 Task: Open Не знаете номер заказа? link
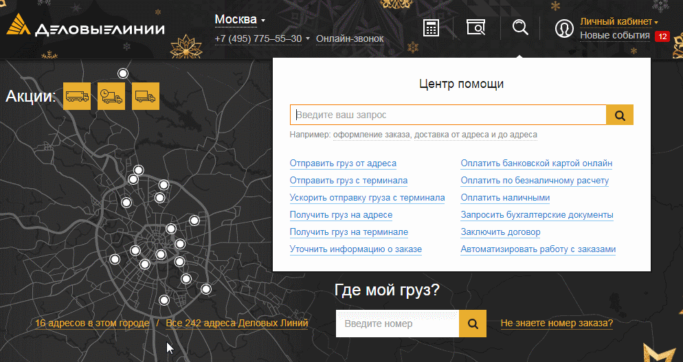coord(557,324)
